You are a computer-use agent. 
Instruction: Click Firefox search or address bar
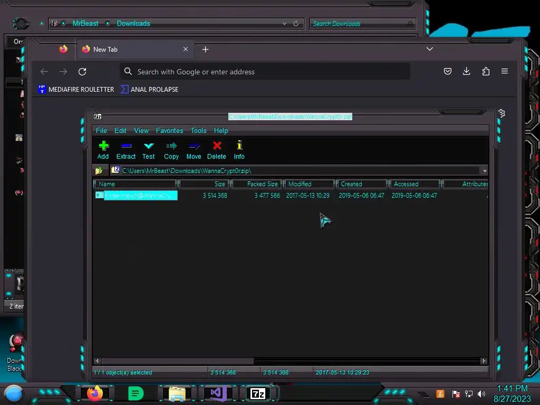[x=265, y=72]
